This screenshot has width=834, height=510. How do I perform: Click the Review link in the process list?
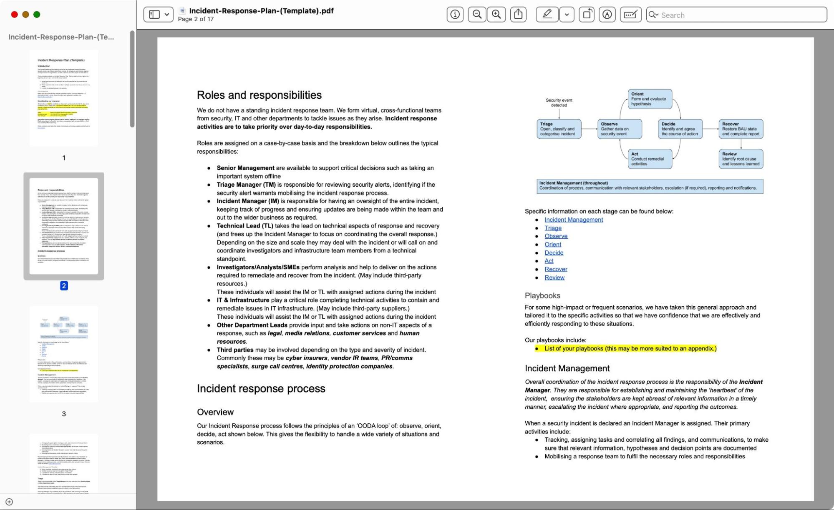pos(554,277)
